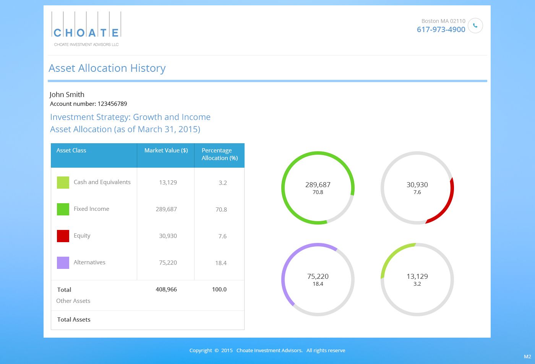Click the Asset Allocation History heading
535x364 pixels.
coord(107,68)
